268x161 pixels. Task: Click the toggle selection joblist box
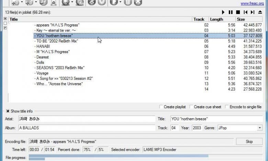(x=5, y=28)
